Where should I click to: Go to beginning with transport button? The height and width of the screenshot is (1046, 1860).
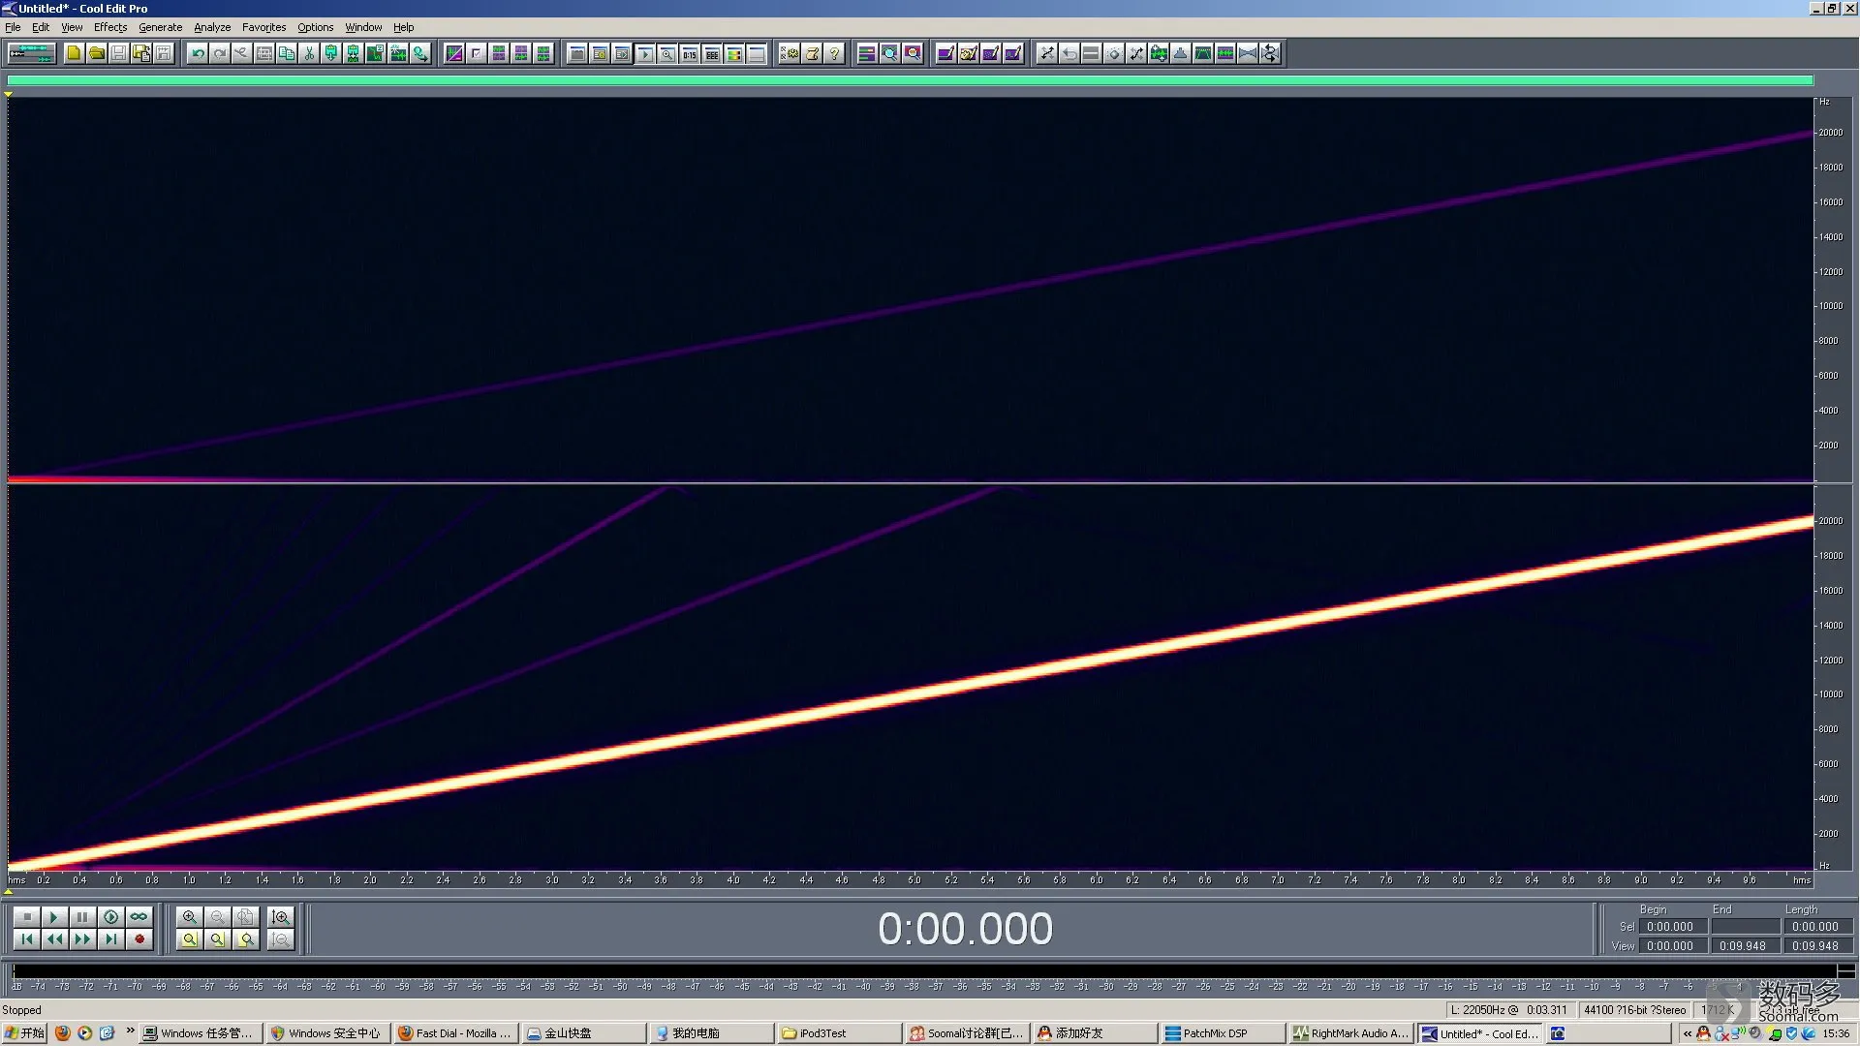[26, 938]
